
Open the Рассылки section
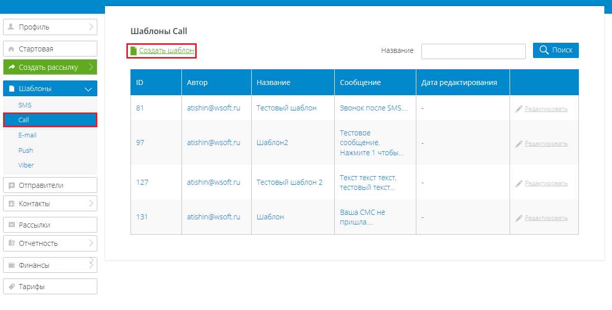click(x=50, y=225)
